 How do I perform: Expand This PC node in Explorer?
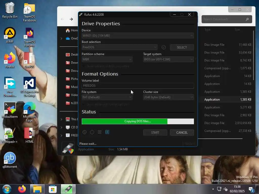click(x=61, y=119)
